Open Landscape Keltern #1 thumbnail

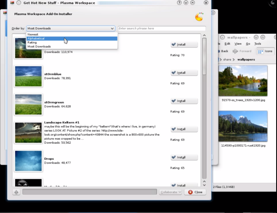[x=28, y=132]
